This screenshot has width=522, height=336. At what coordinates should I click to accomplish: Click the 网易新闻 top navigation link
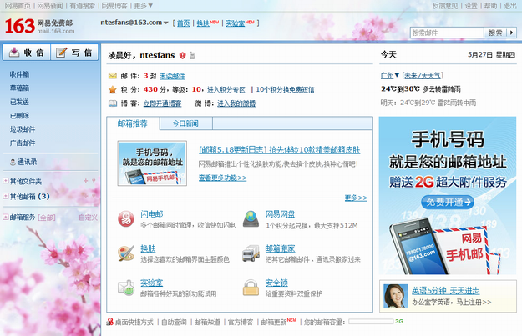click(50, 6)
